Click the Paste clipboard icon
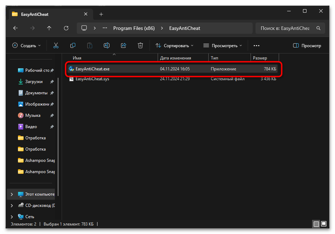 click(89, 45)
